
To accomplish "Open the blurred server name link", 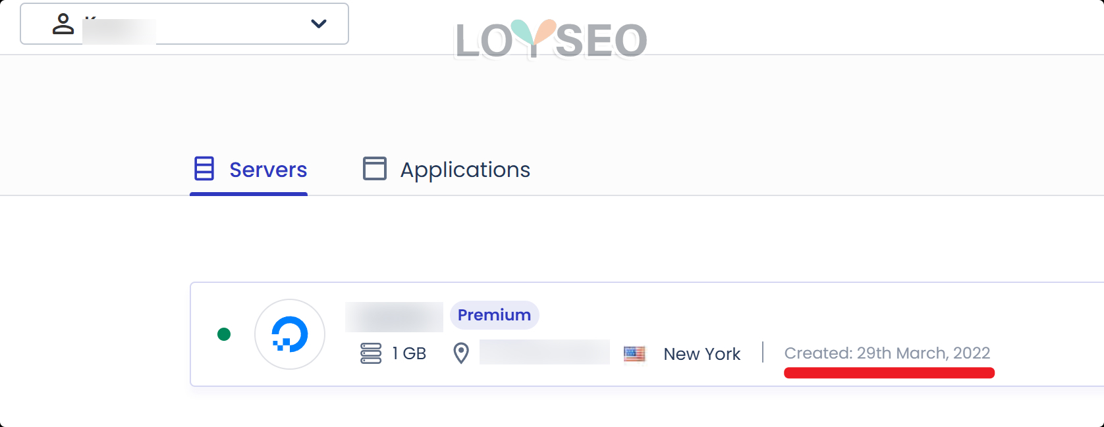I will 394,316.
